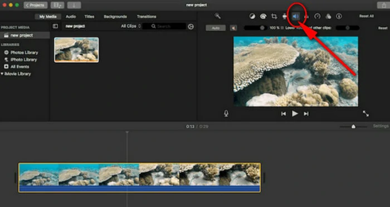Open timeline Settings menu
Screen dimensions: 390x207
(381, 126)
